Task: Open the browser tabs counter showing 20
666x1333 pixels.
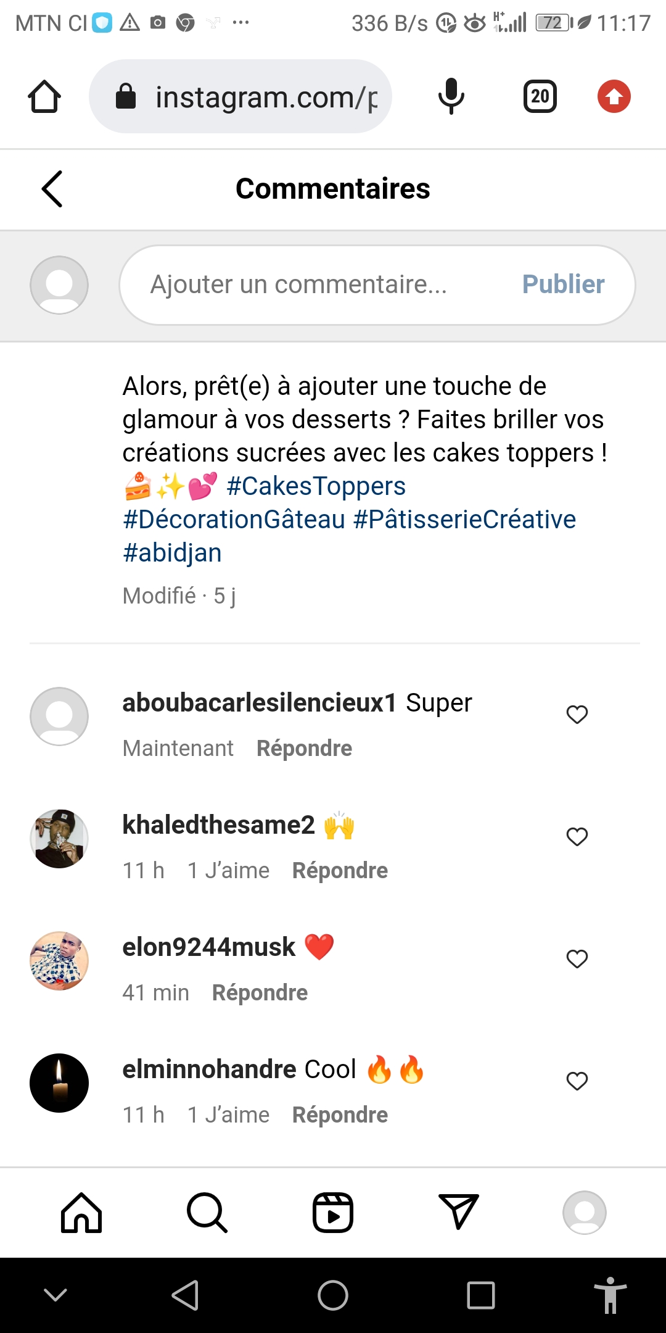Action: tap(540, 97)
